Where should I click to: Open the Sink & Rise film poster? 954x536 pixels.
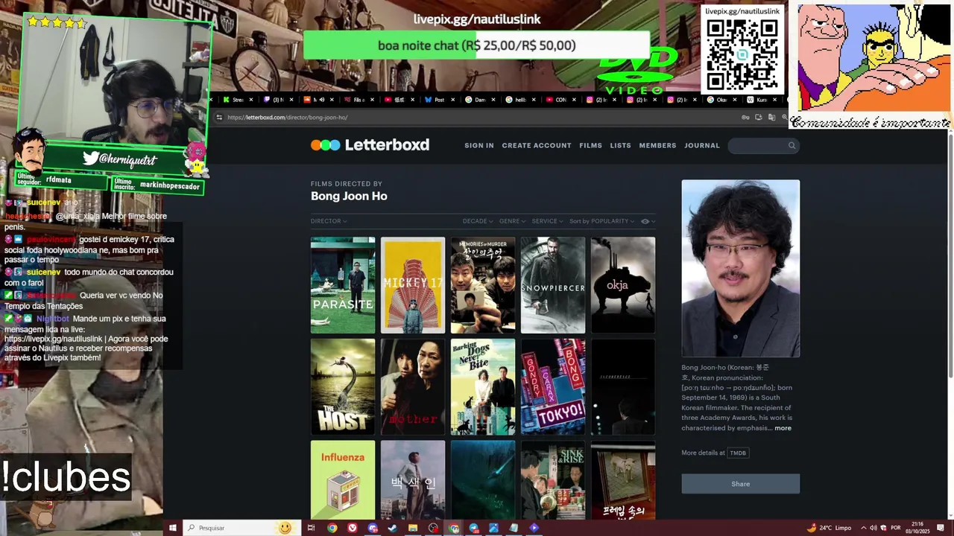pyautogui.click(x=553, y=480)
